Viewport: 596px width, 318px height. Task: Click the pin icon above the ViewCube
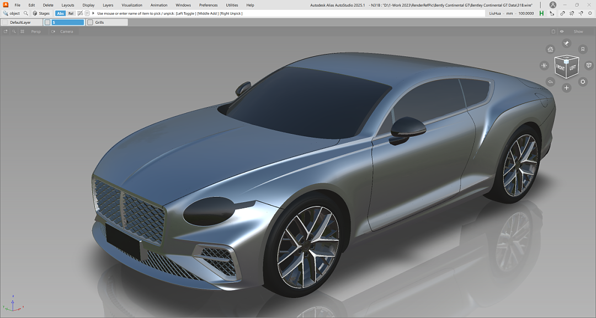[x=566, y=43]
